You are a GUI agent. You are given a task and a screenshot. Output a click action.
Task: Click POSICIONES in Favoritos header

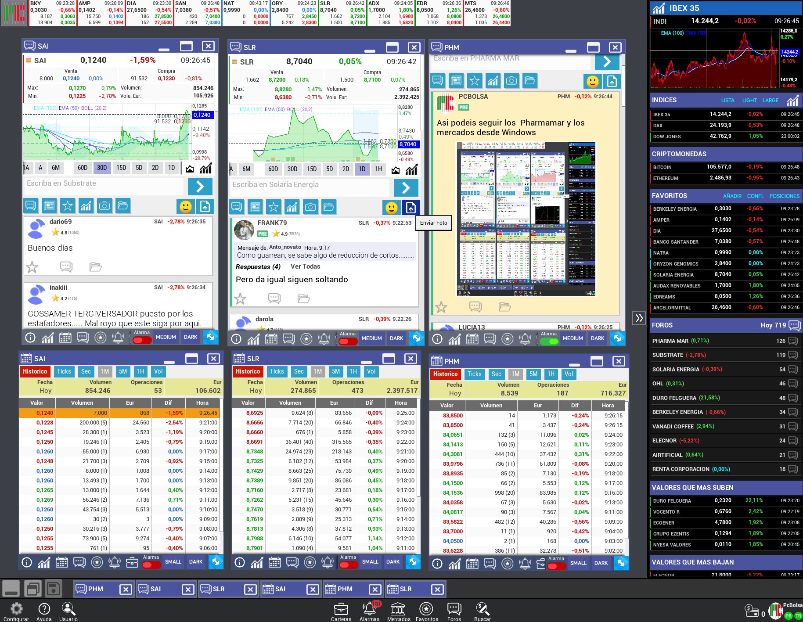785,196
